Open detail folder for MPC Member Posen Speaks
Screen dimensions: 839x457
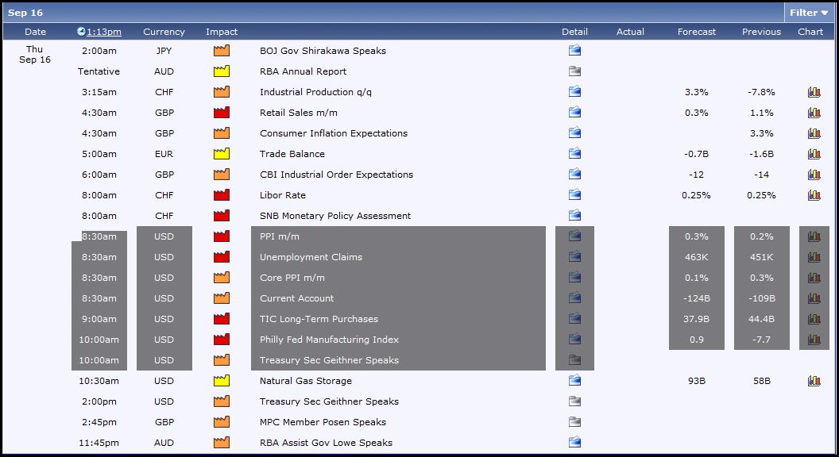pyautogui.click(x=574, y=422)
